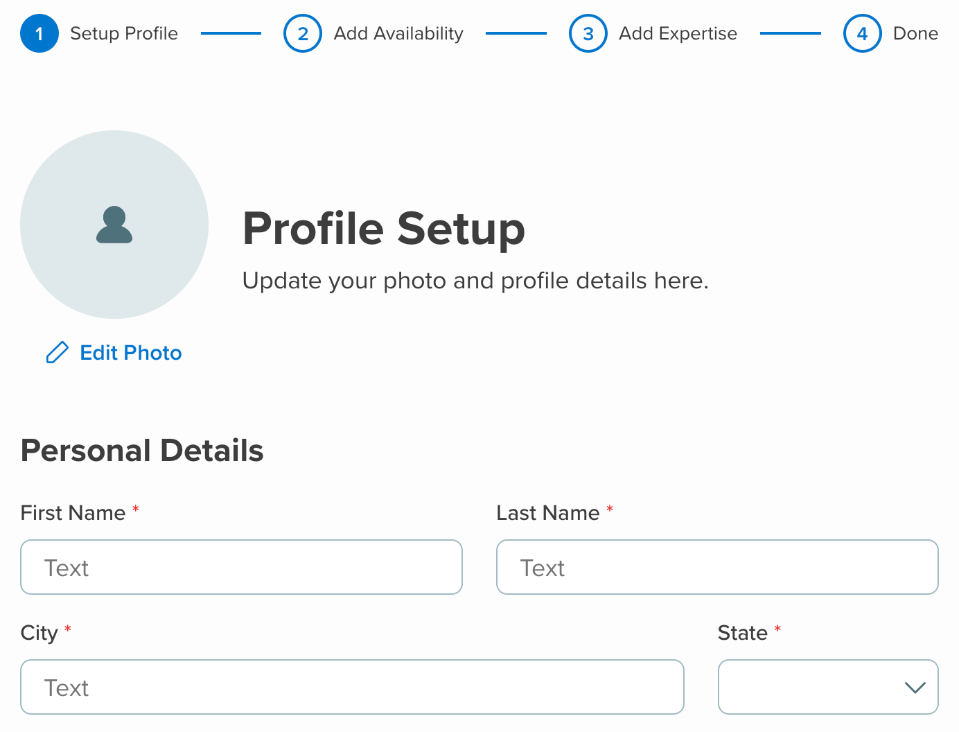Click the Personal Details section heading

pyautogui.click(x=142, y=451)
